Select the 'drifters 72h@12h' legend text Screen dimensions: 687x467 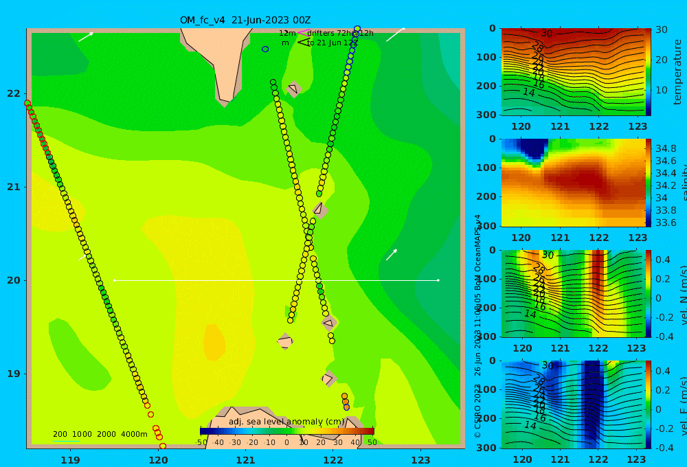pos(341,33)
